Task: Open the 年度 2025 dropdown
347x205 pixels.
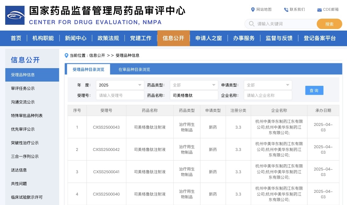Action: click(x=120, y=85)
